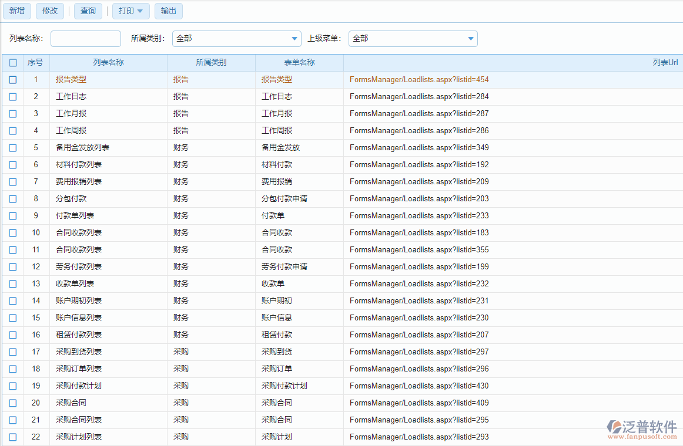This screenshot has height=446, width=683.
Task: Check the checkbox for 采购到货列表
Action: [12, 352]
